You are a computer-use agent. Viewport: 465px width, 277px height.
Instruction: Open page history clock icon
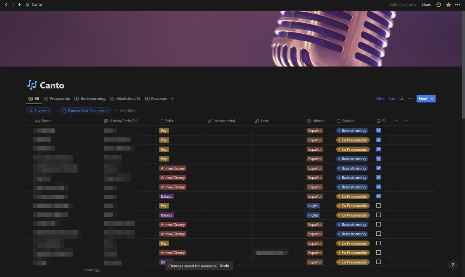click(x=439, y=5)
